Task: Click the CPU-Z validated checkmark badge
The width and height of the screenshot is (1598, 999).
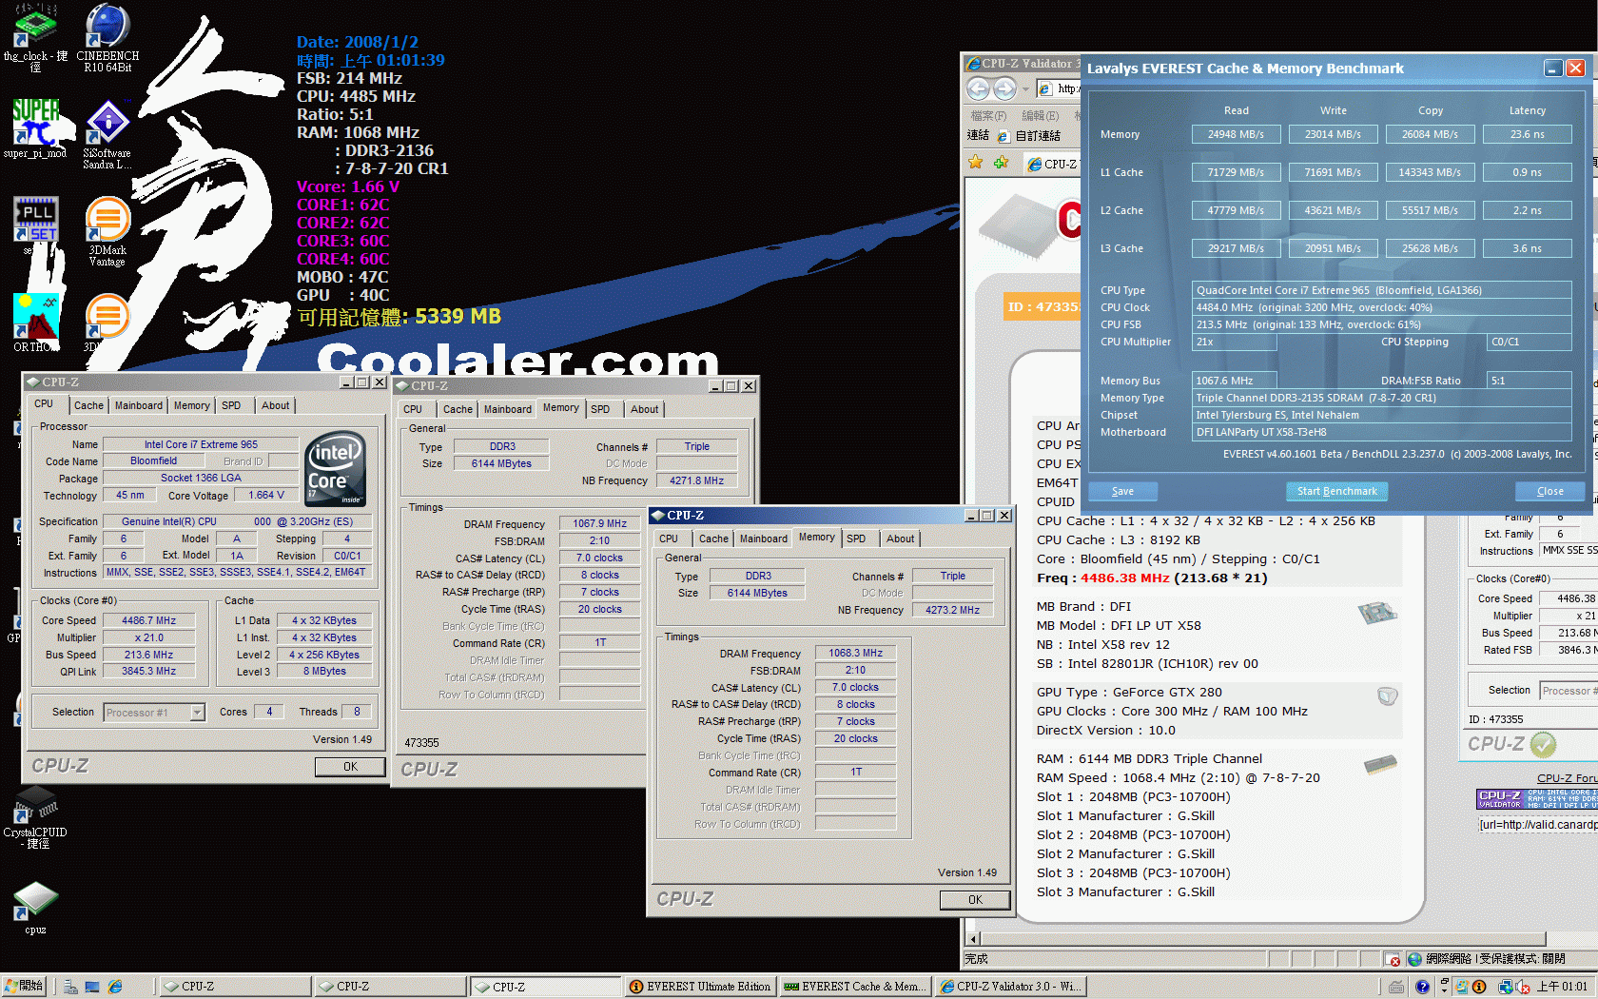Action: coord(1543,744)
